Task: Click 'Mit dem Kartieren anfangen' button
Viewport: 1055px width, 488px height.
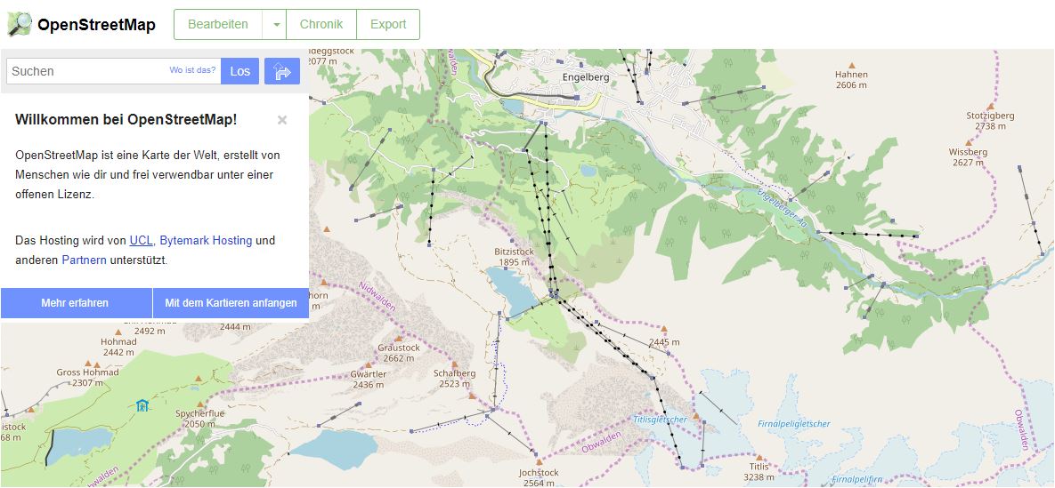Action: coord(231,302)
